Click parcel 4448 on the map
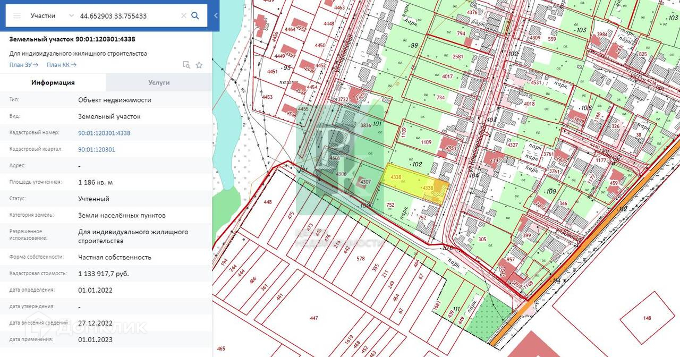 (329, 23)
